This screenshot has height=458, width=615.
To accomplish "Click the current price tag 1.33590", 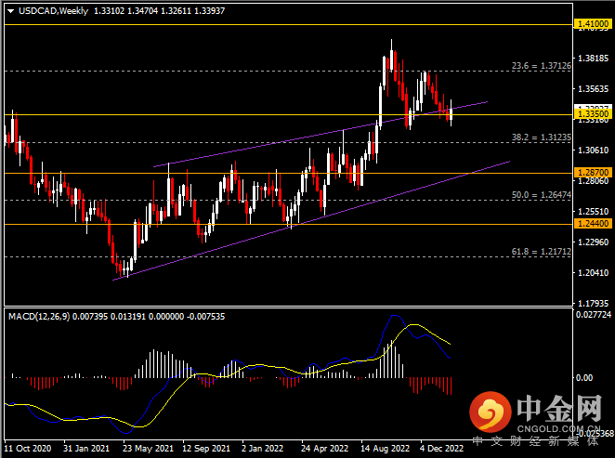I will pos(591,113).
